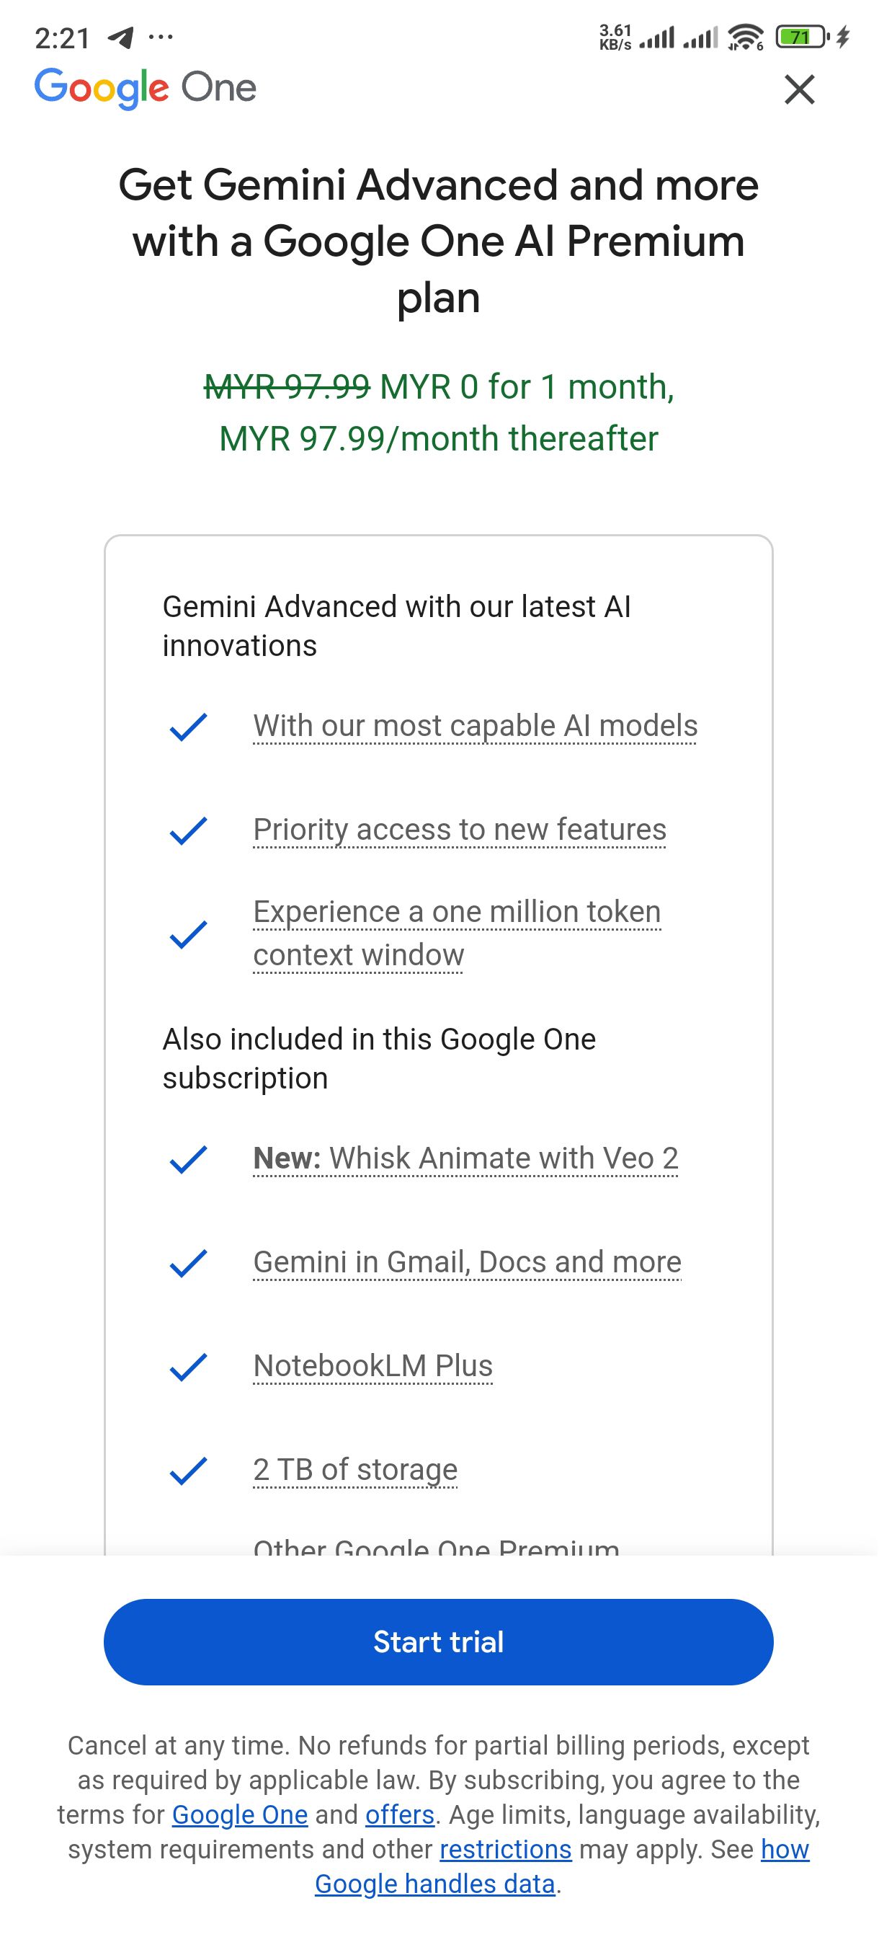Screen dimensions: 879x1955
Task: Open 'how Google handles data' link
Action: click(x=562, y=1867)
